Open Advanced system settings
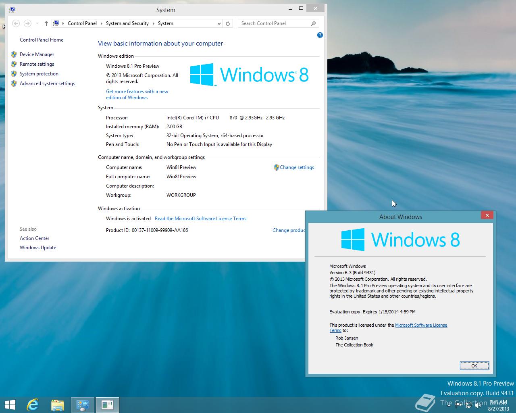The width and height of the screenshot is (516, 413). 47,83
